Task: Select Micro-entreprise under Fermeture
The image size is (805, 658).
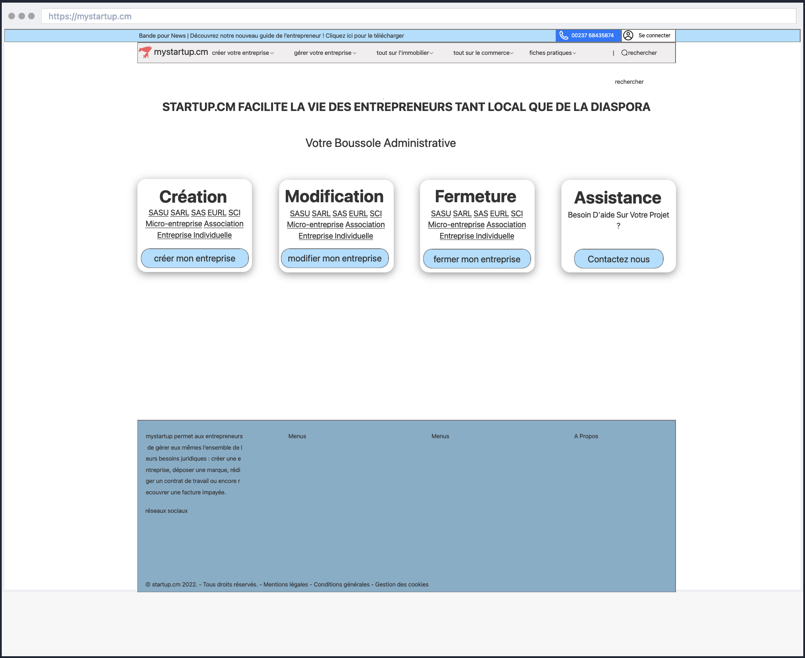Action: [x=455, y=225]
